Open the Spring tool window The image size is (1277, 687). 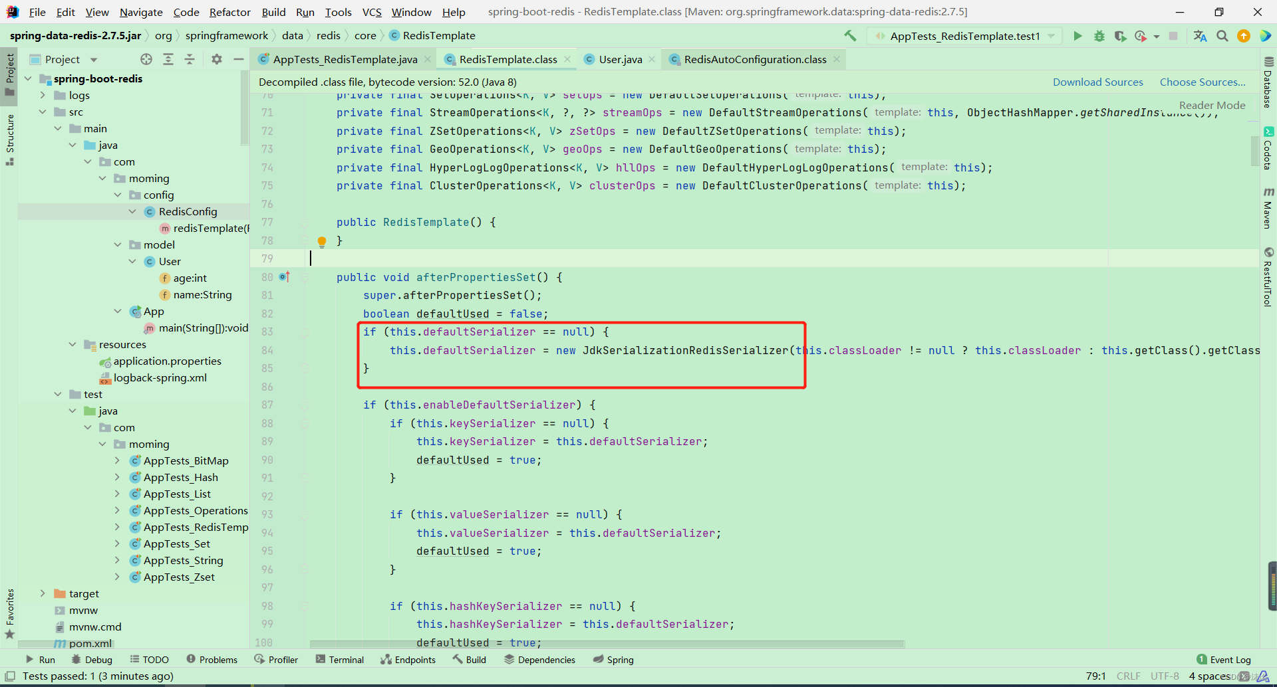click(x=613, y=659)
